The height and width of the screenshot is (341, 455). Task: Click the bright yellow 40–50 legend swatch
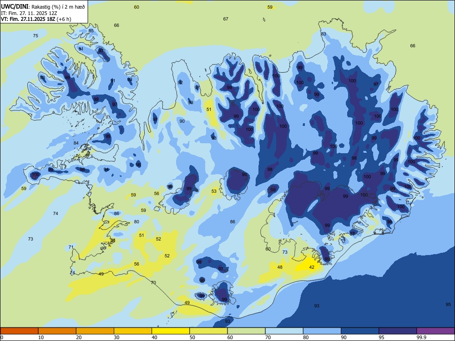(x=171, y=331)
